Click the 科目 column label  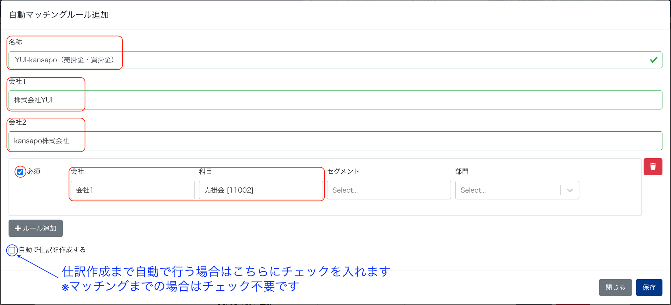(205, 172)
